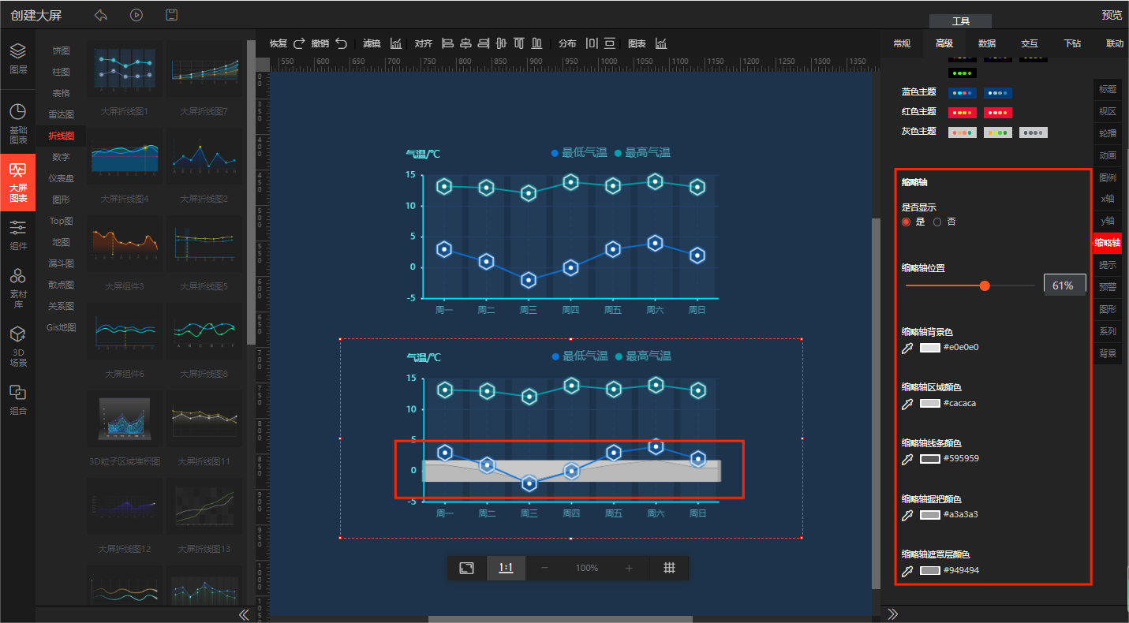Select 否 radio for 是否显示
This screenshot has height=623, width=1129.
click(x=937, y=222)
